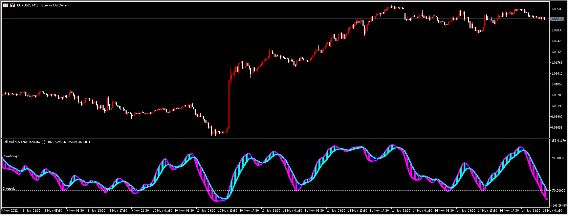Click the 0.99635 price scale value
The image size is (568, 215).
557,128
